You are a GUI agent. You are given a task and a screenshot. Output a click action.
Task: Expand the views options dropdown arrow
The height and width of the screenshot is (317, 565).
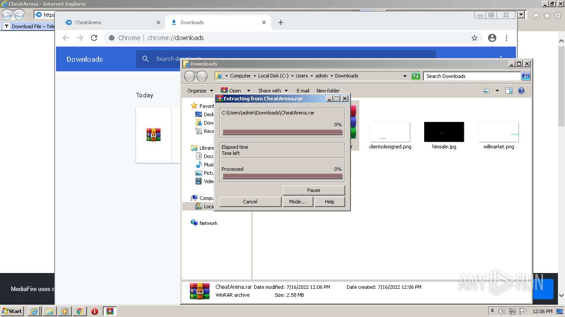[x=497, y=91]
